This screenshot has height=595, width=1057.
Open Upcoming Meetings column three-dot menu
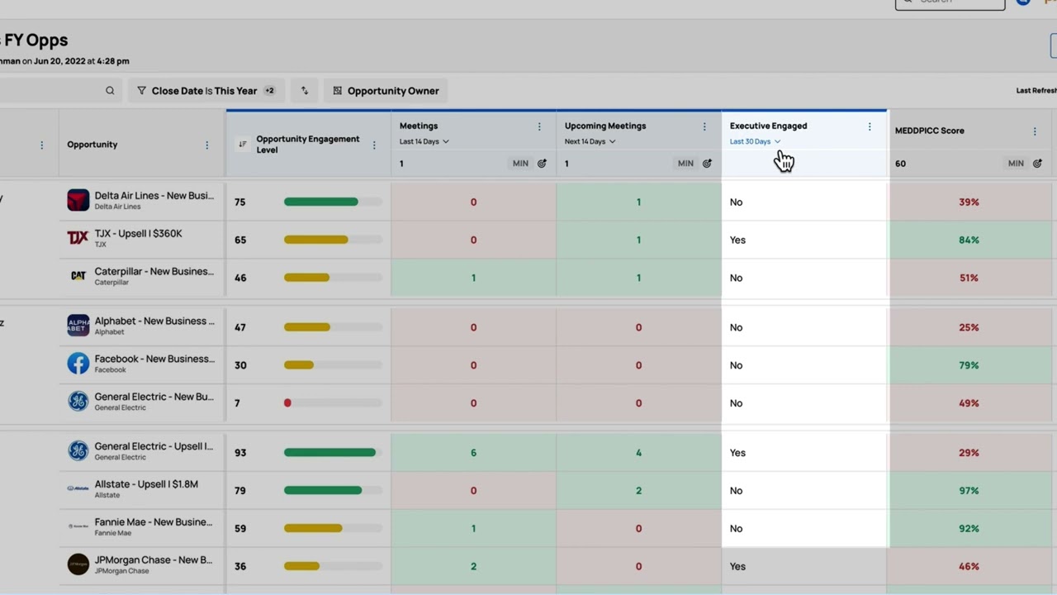click(704, 126)
